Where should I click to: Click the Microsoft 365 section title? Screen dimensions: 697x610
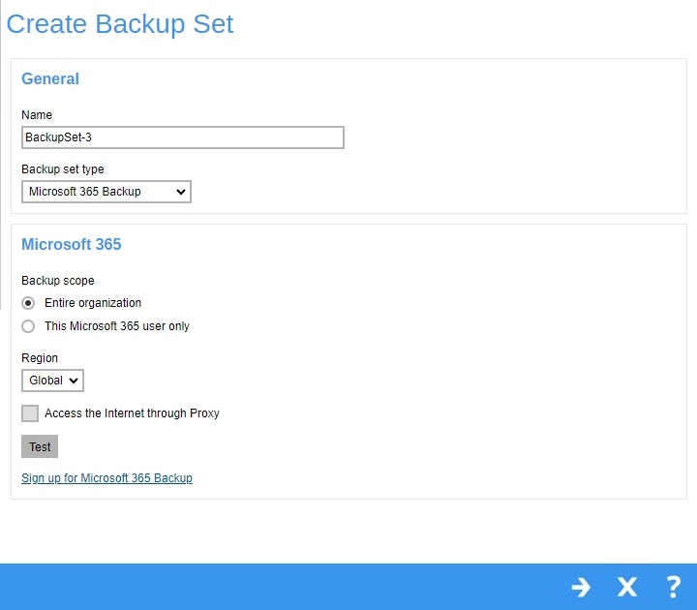[71, 244]
